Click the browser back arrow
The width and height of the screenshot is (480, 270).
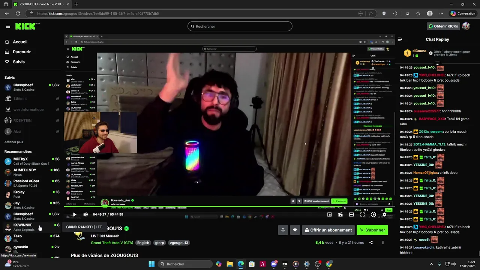[7, 13]
